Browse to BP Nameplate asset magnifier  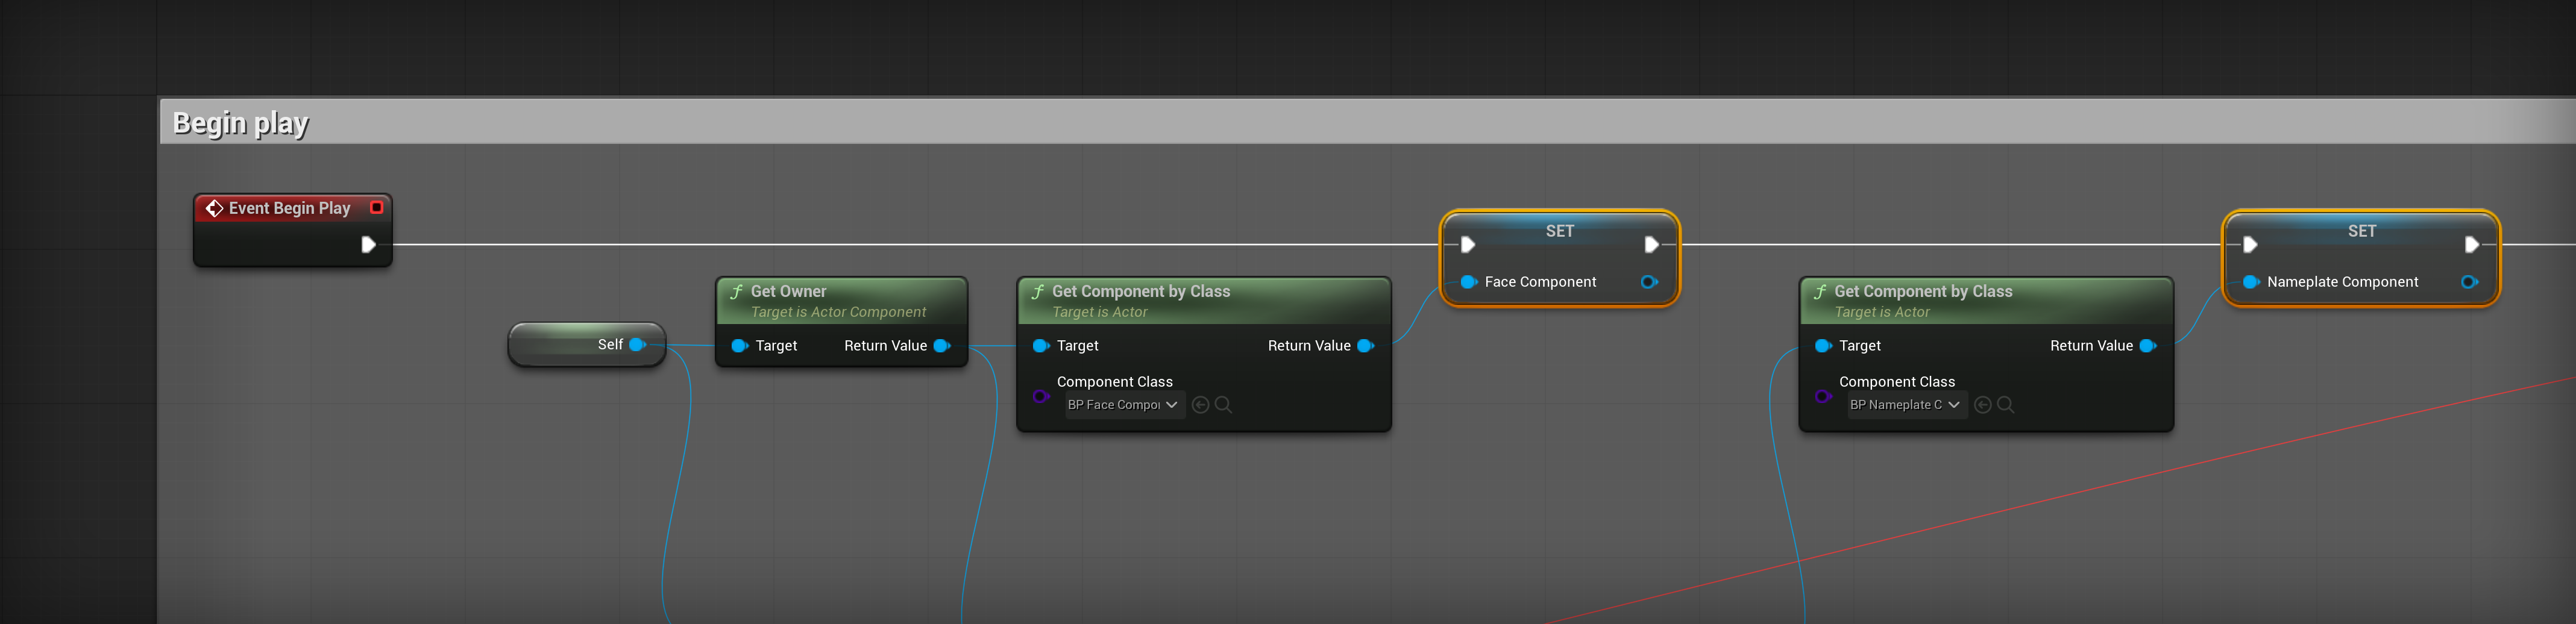point(2005,405)
